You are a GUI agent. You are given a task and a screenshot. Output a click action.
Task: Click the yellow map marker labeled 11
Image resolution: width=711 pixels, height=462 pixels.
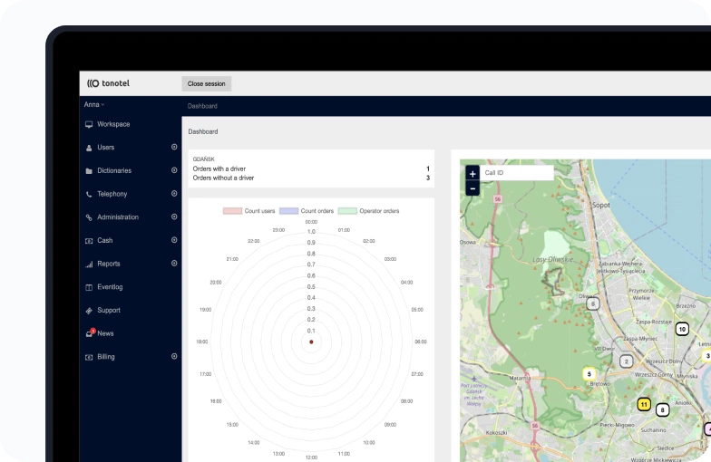coord(644,405)
